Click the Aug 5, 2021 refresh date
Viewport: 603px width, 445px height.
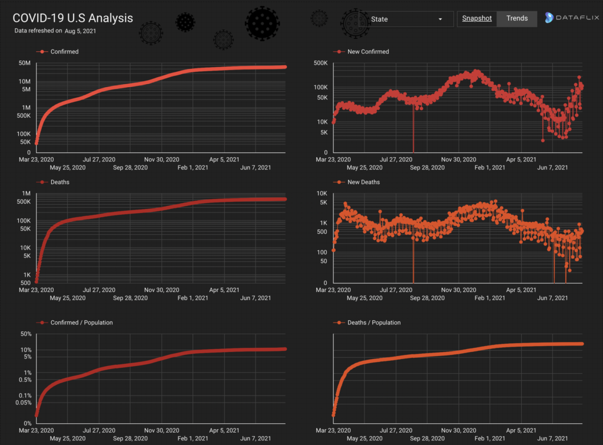[80, 31]
